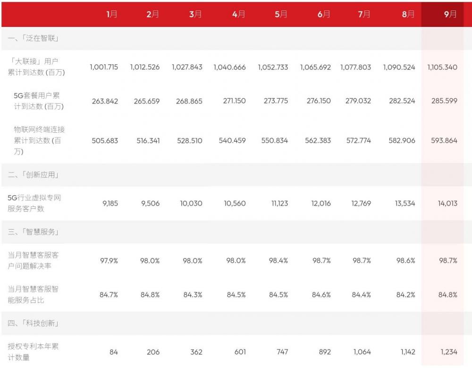This screenshot has width=472, height=368.
Task: Select the 1月 column header
Action: pyautogui.click(x=112, y=14)
